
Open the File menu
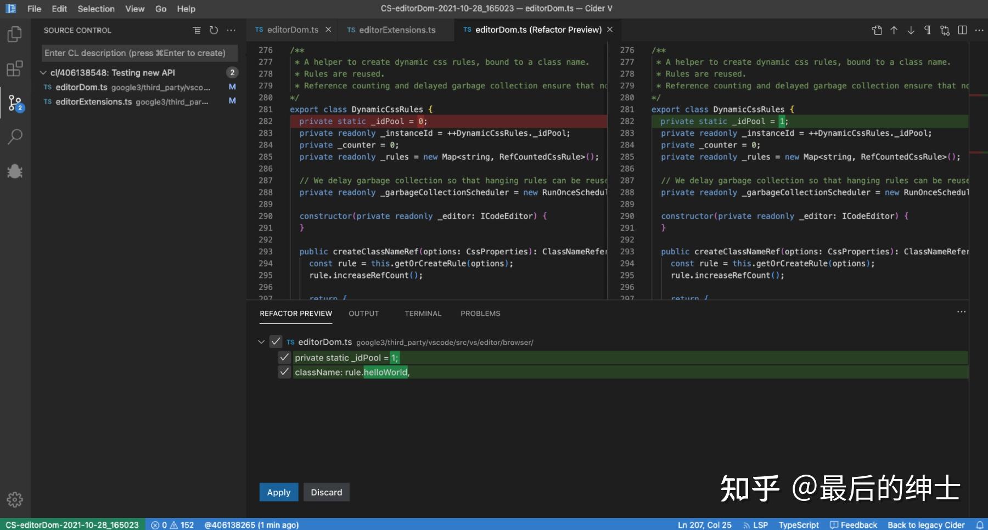34,9
